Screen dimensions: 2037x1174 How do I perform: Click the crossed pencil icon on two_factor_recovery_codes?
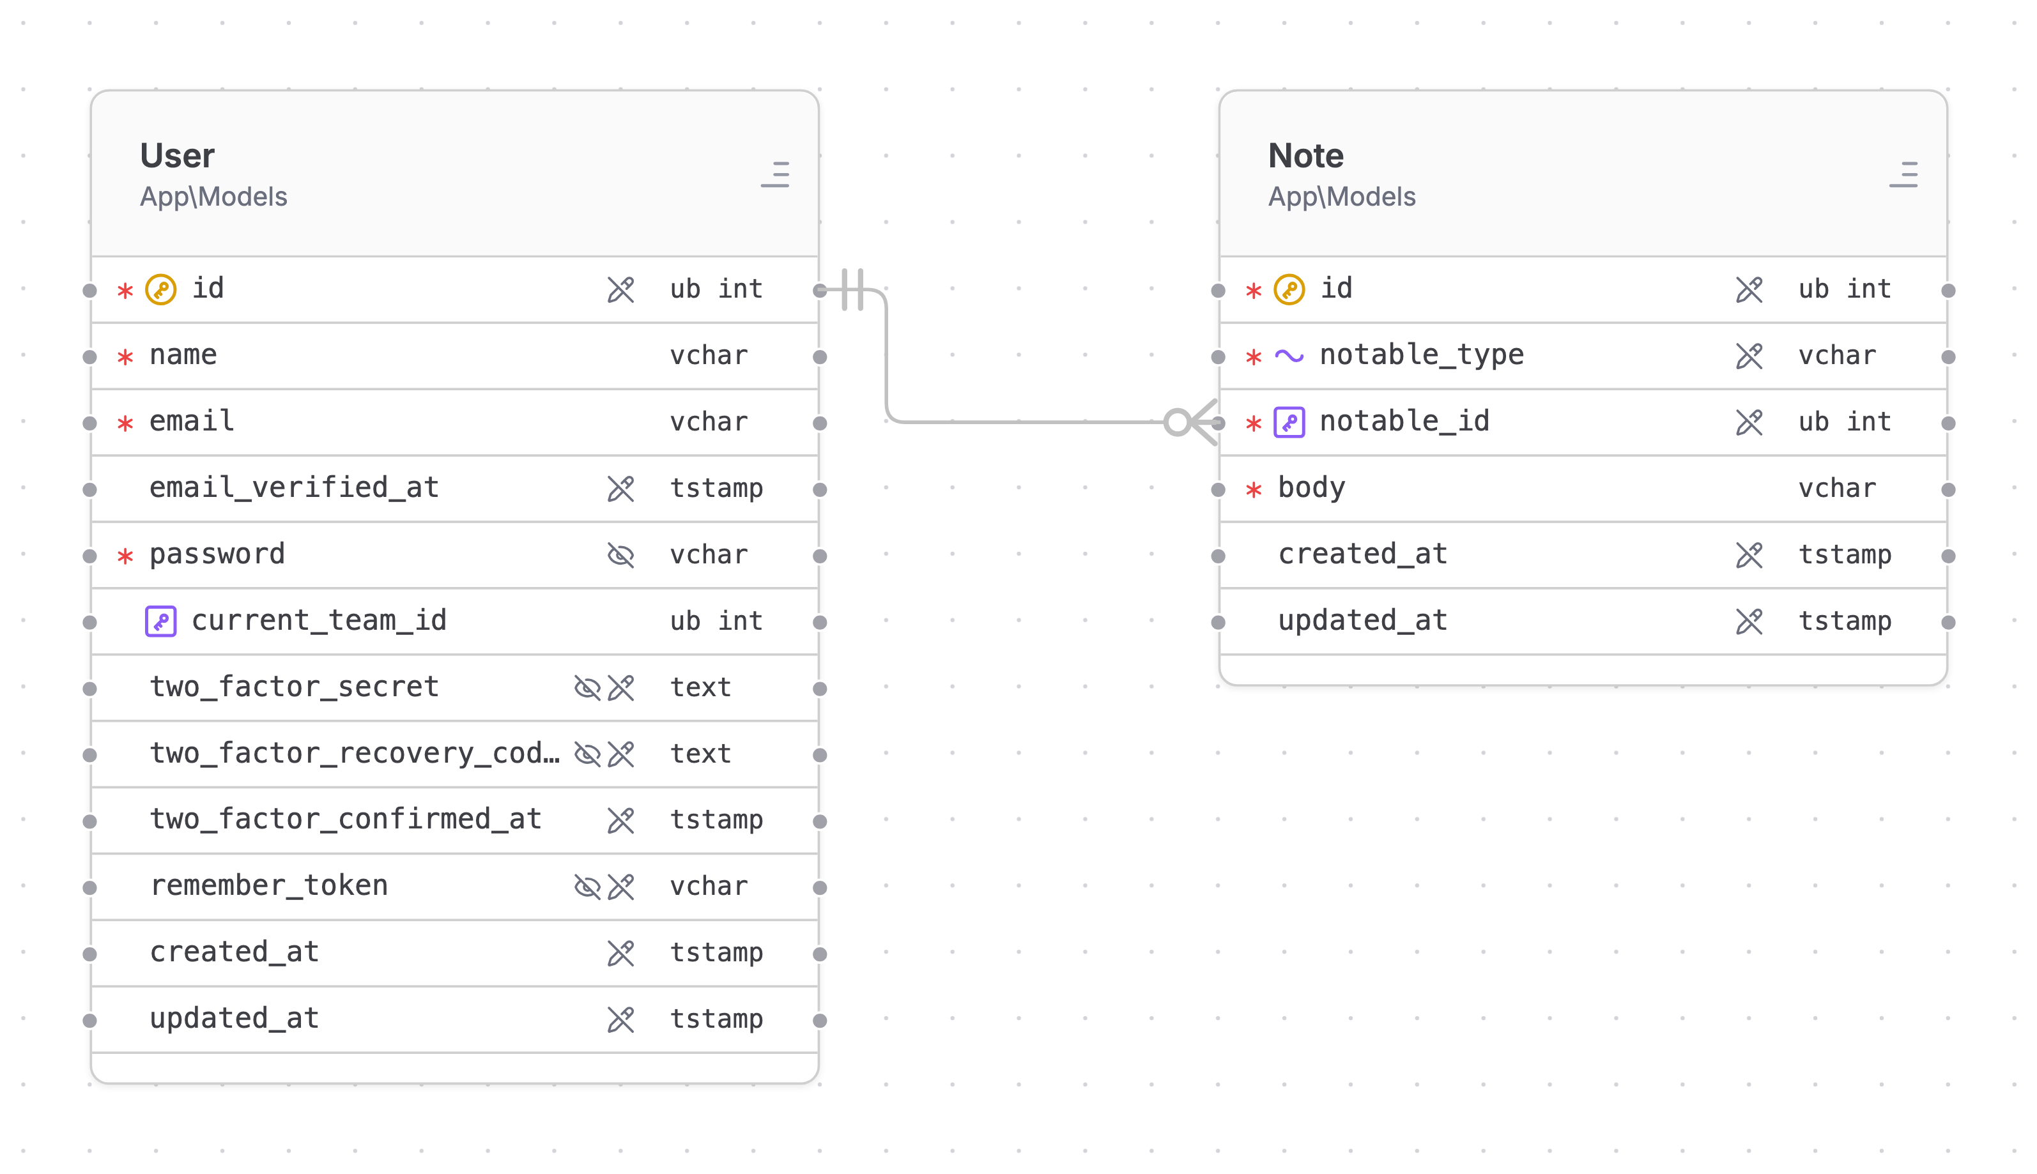coord(620,754)
